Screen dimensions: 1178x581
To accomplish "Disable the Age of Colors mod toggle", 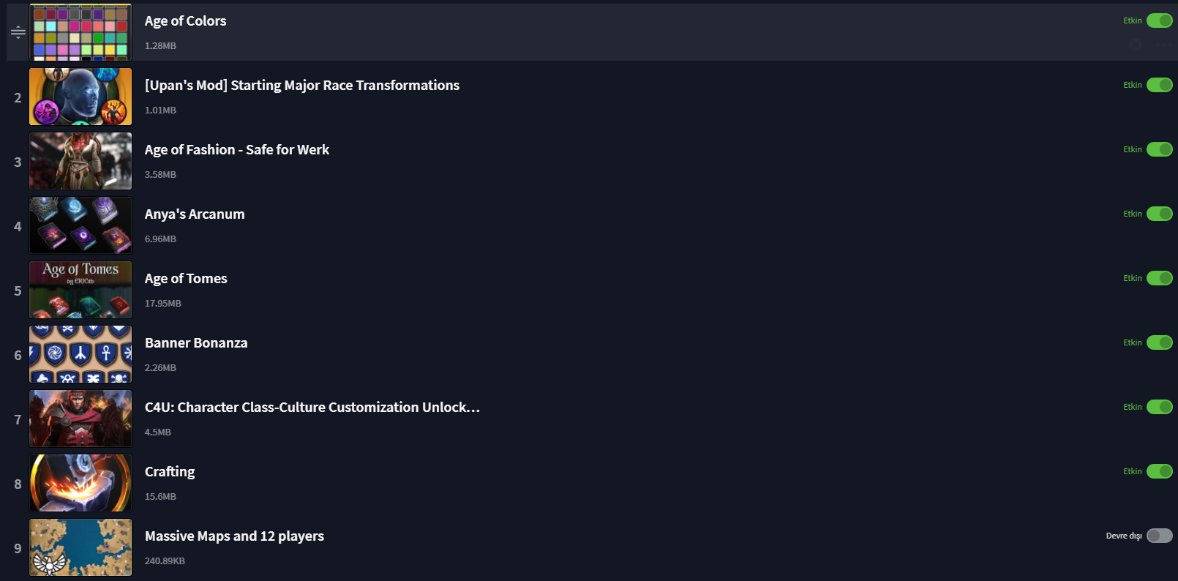I will tap(1159, 20).
